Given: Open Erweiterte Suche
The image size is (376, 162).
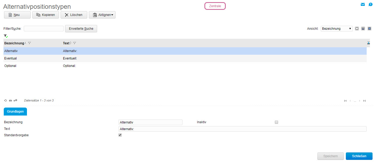Looking at the screenshot, I should point(81,29).
